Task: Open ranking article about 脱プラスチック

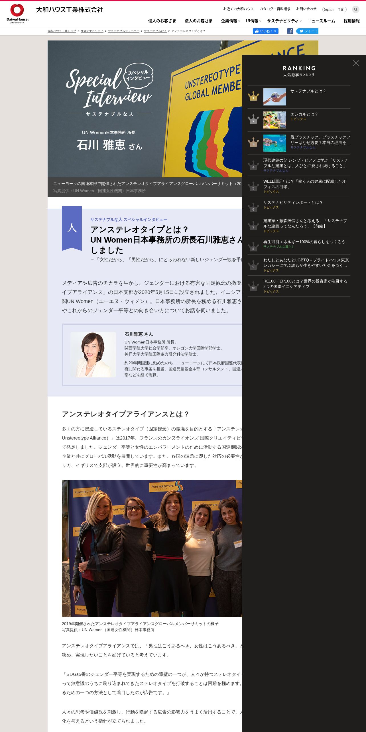Action: 320,140
